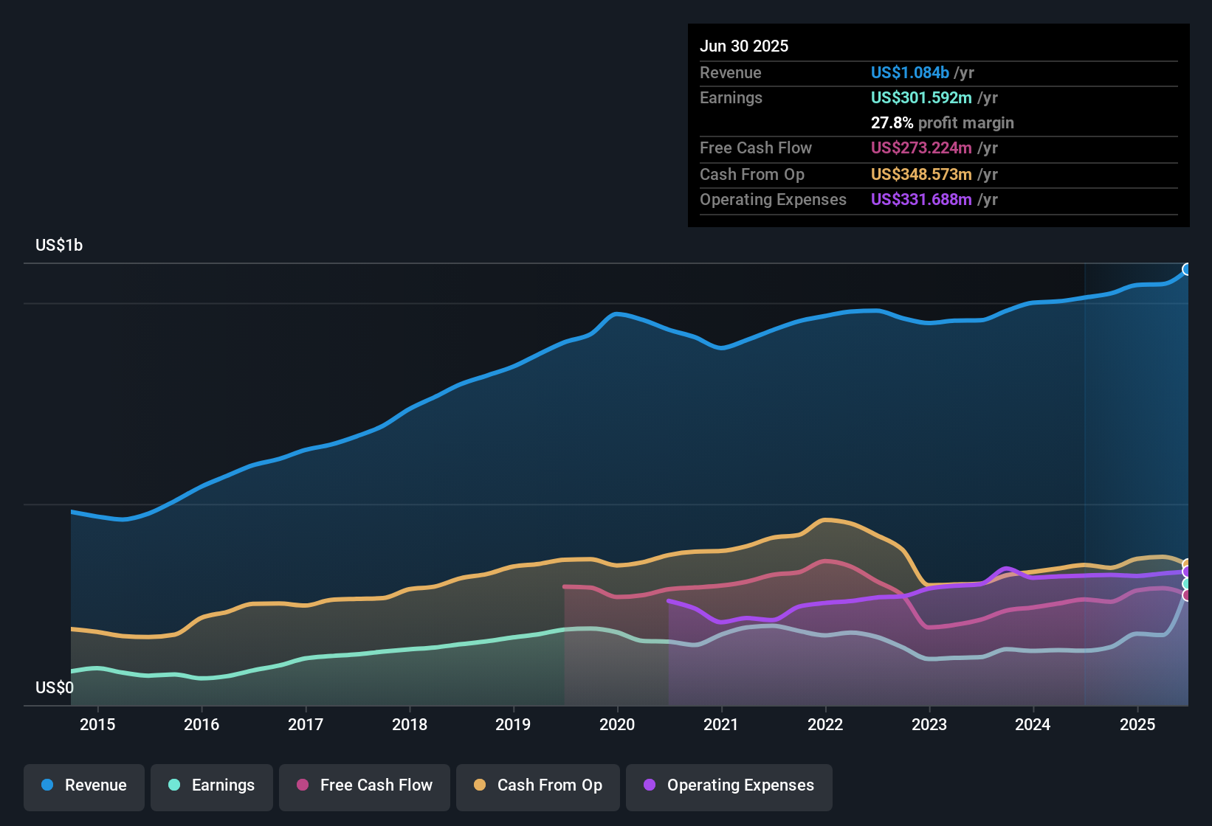
Task: Toggle the Free Cash Flow series visibility
Action: [x=364, y=786]
